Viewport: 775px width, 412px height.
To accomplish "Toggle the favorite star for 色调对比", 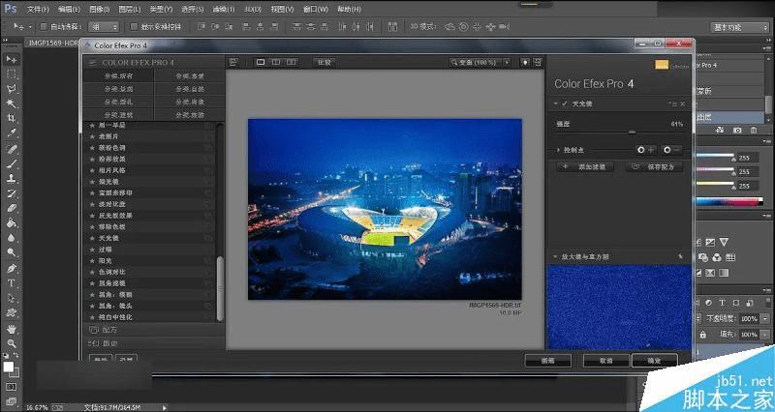I will point(92,272).
